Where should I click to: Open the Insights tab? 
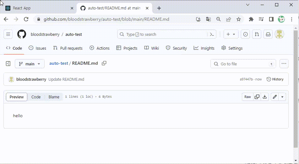pos(204,48)
